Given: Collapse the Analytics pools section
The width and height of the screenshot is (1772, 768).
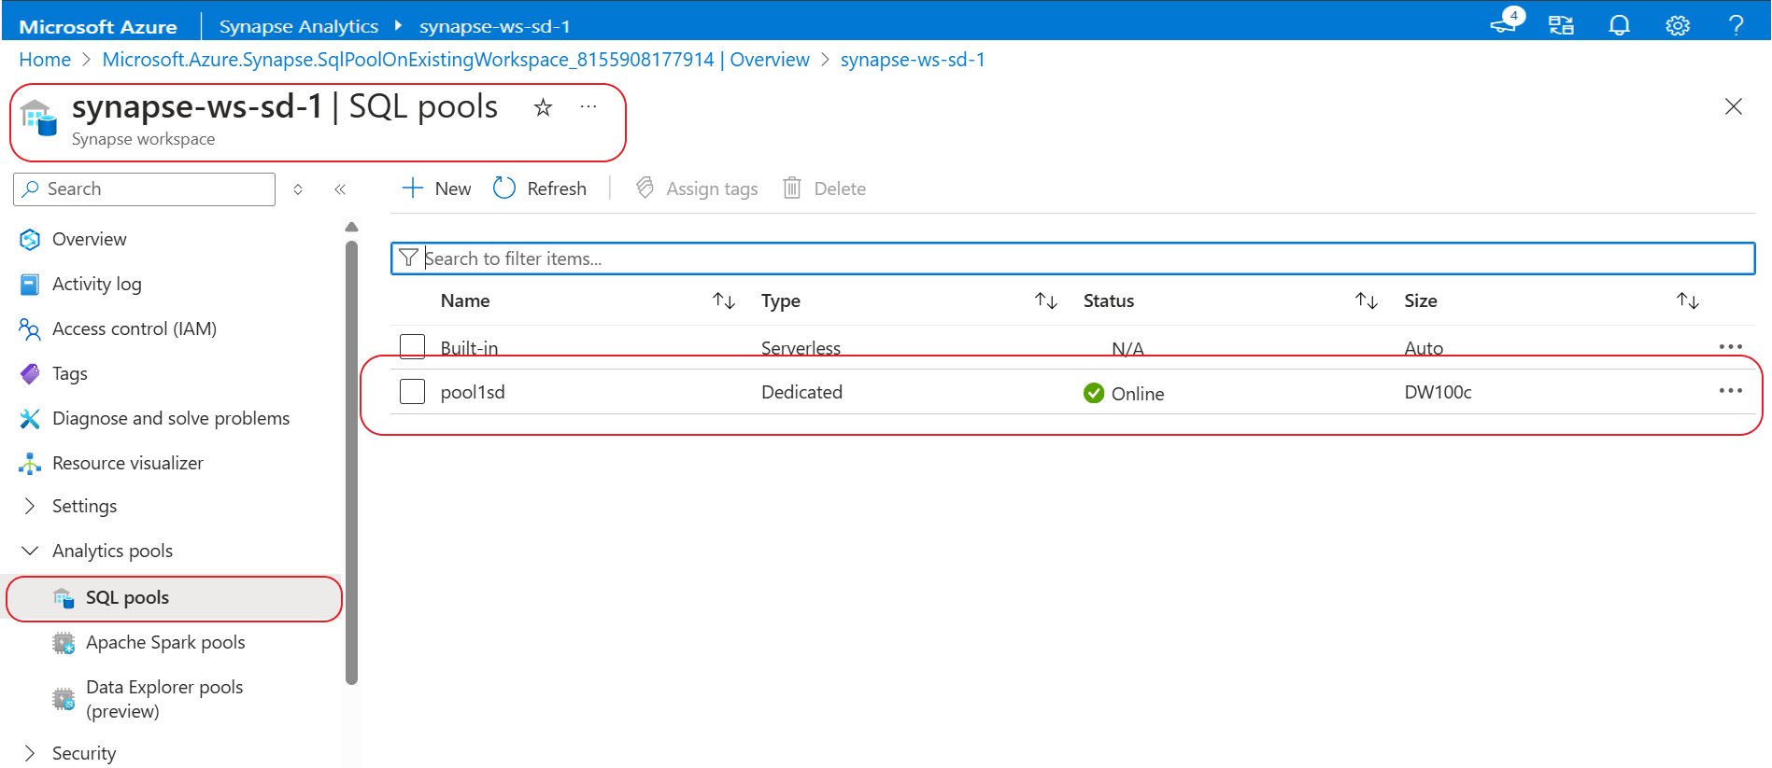Looking at the screenshot, I should tap(30, 551).
